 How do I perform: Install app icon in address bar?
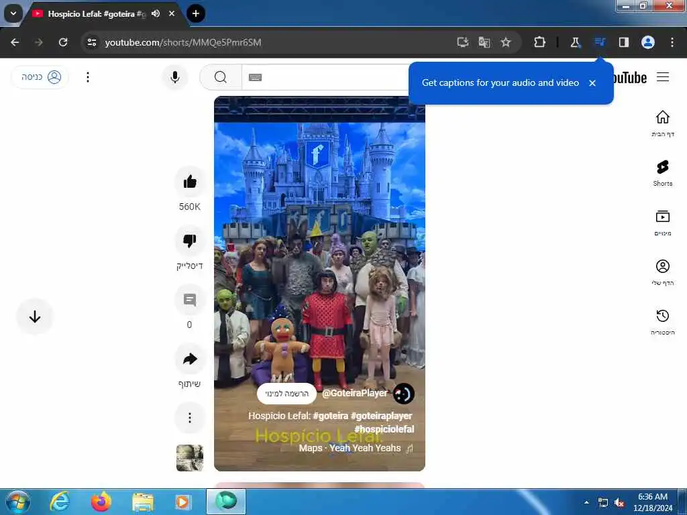tap(463, 42)
